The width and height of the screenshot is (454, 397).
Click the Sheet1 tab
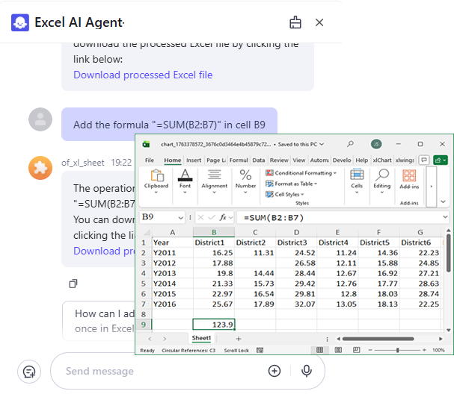[201, 338]
